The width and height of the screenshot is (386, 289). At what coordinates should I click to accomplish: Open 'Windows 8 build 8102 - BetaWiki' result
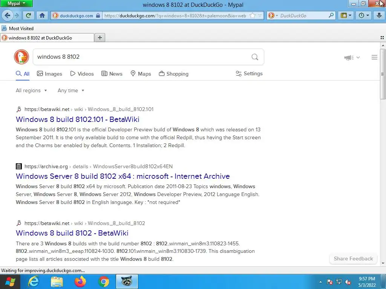coord(72,233)
